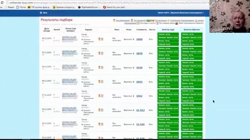The image size is (250, 140).
Task: Open the Sentido Palmet hotel link in $962 row
Action: [70, 95]
